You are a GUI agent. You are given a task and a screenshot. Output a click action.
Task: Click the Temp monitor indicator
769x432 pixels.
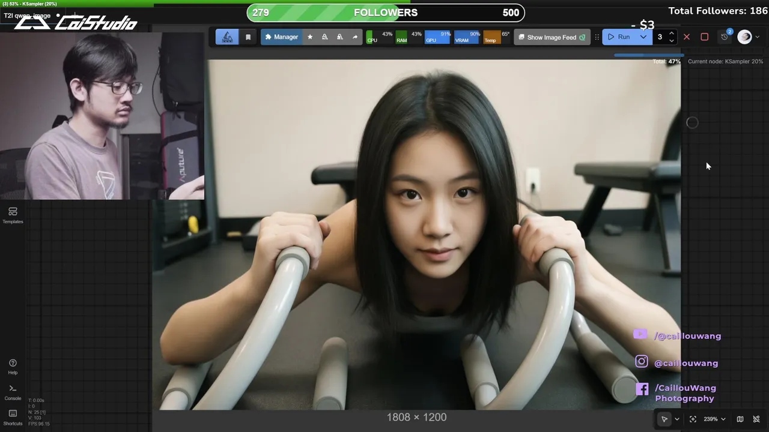click(x=496, y=37)
